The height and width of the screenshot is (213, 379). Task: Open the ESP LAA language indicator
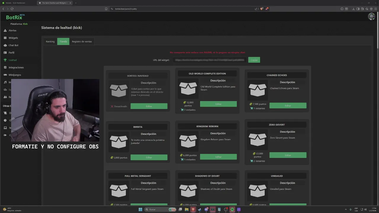[x=356, y=210]
